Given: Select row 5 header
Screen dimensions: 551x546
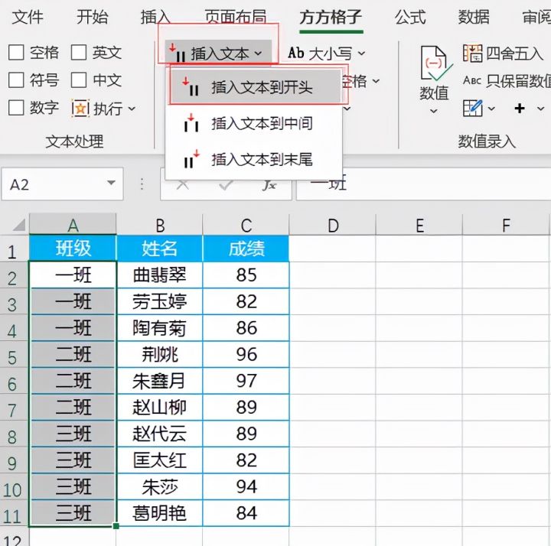Looking at the screenshot, I should pyautogui.click(x=13, y=356).
